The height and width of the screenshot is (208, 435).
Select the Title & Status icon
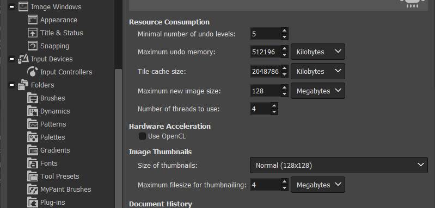point(33,33)
